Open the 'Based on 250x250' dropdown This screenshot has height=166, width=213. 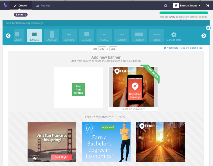[x=133, y=109]
